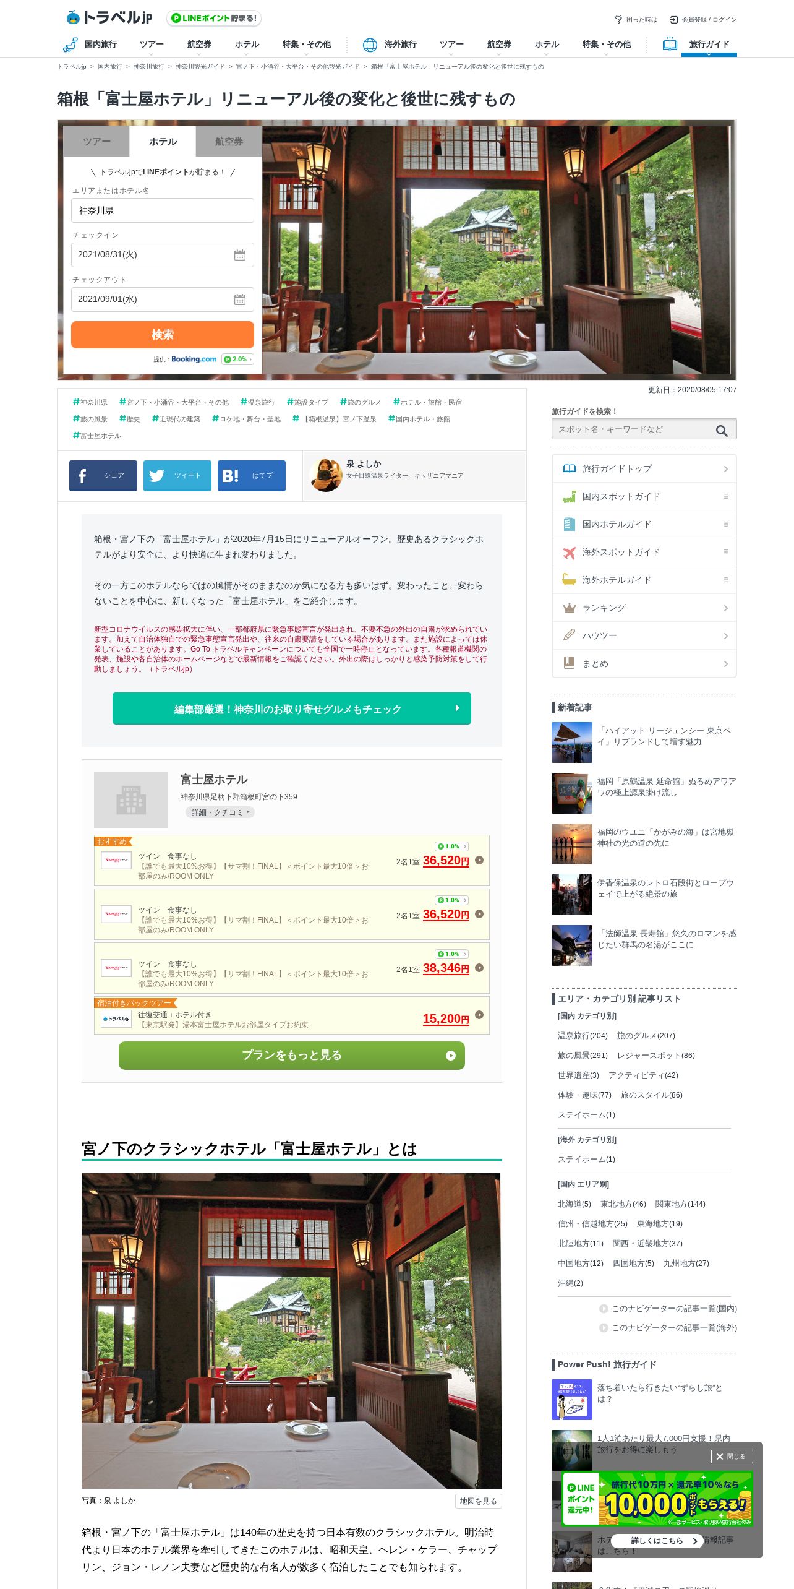
Task: Open 会員登録 / ログイン link
Action: [x=703, y=20]
